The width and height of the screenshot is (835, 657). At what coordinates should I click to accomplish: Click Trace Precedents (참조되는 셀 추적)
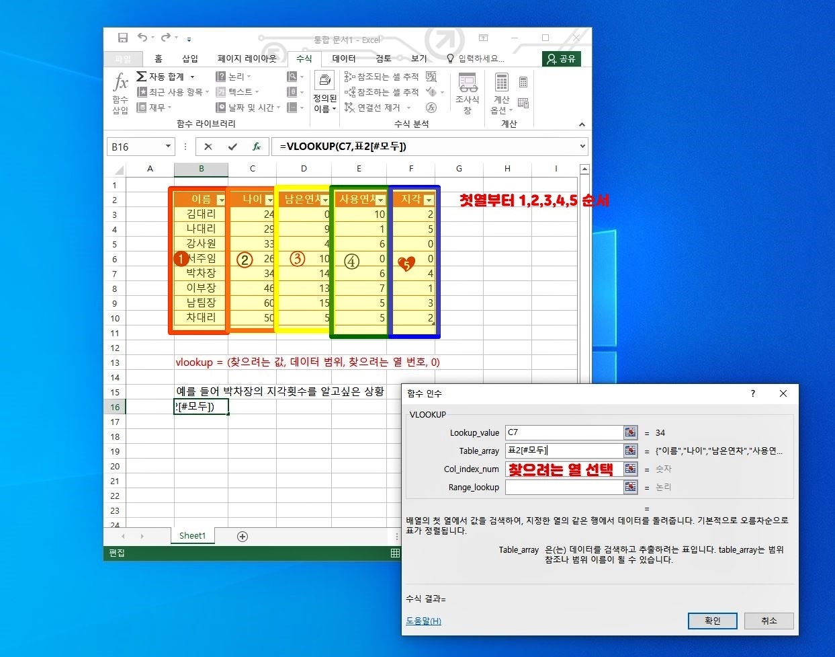(x=382, y=77)
